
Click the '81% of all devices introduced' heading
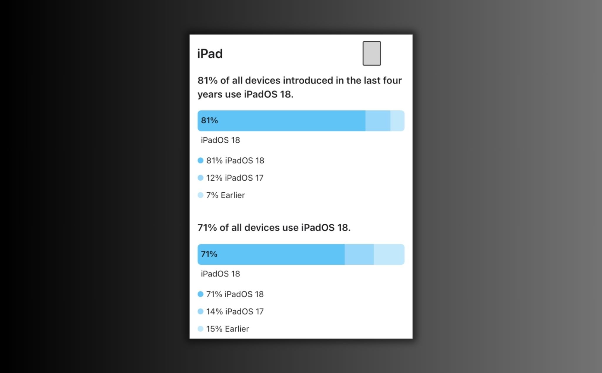(x=300, y=87)
